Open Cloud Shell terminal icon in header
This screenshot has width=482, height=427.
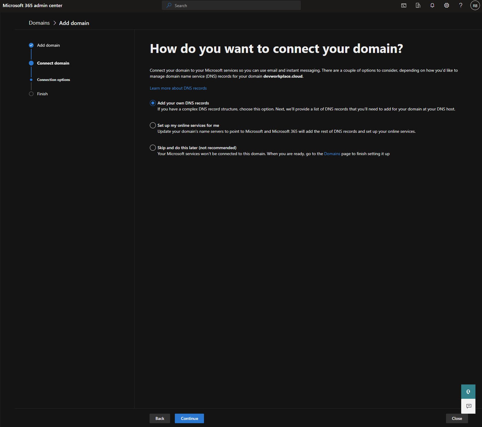[404, 5]
